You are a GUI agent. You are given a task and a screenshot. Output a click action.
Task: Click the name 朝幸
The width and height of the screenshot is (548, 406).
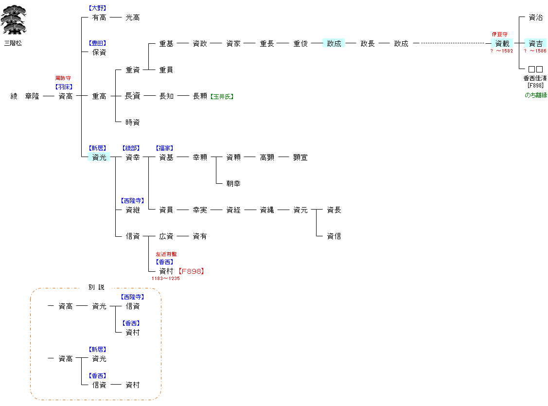pyautogui.click(x=233, y=183)
